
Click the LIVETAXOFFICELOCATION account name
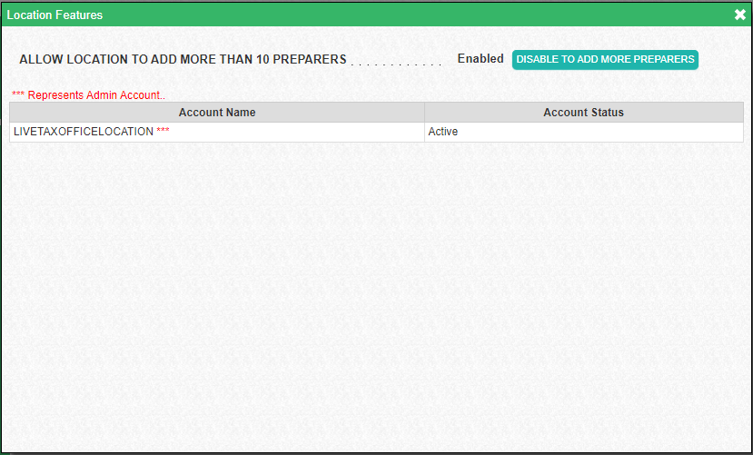pos(84,132)
